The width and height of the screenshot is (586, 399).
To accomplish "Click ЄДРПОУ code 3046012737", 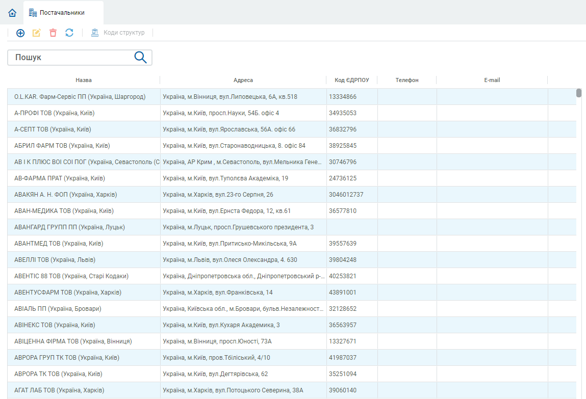I will [x=346, y=195].
